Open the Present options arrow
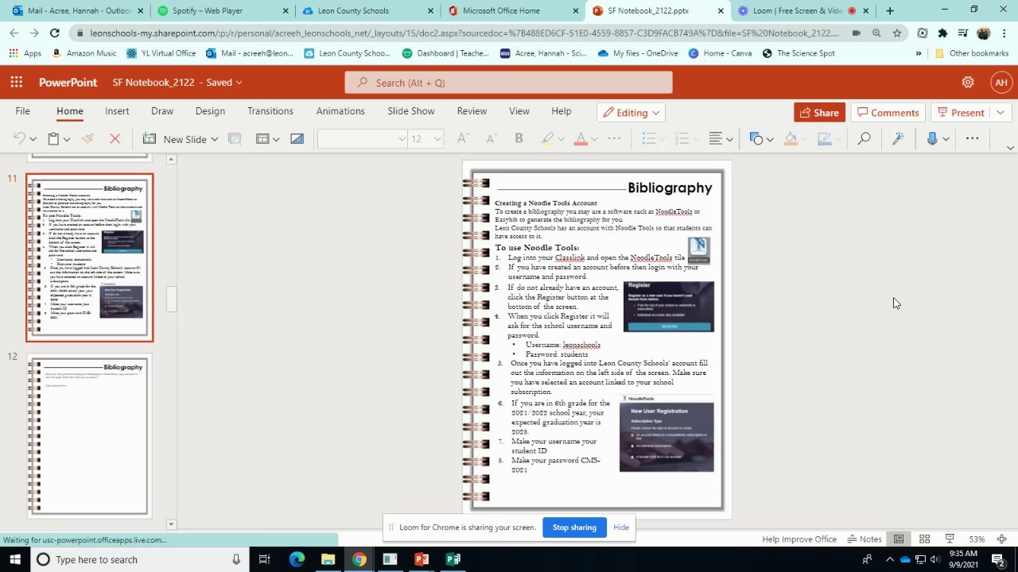Viewport: 1018px width, 572px height. [x=1000, y=113]
